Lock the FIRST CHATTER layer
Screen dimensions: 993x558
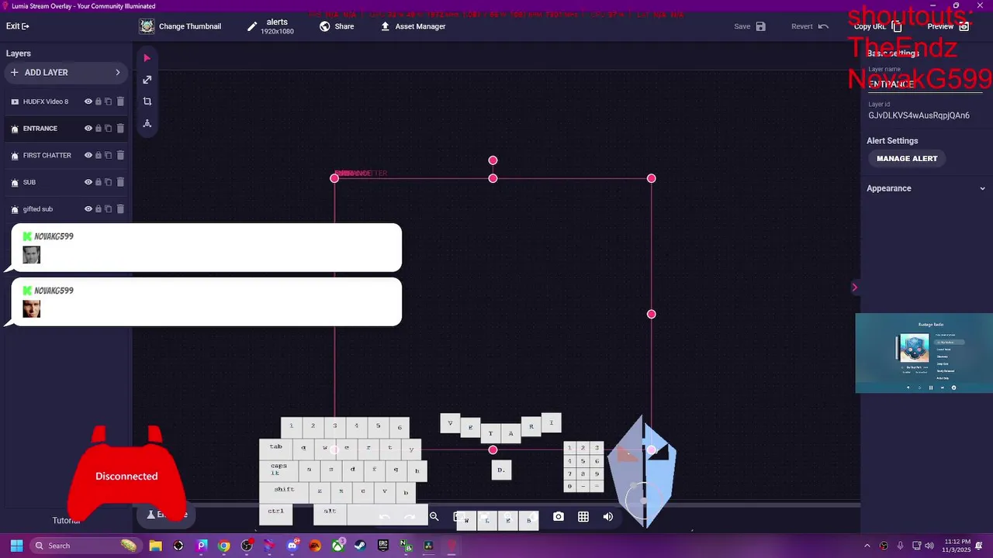tap(99, 155)
